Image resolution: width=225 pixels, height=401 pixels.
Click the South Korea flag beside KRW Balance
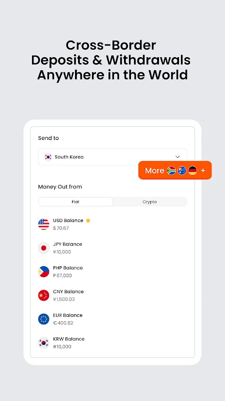pos(43,343)
